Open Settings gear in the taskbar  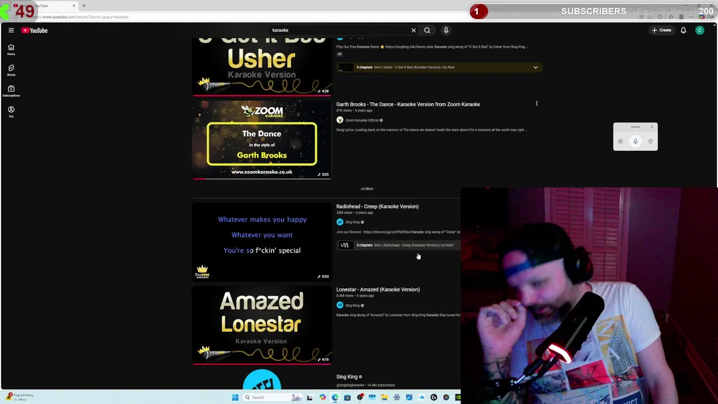[397, 397]
